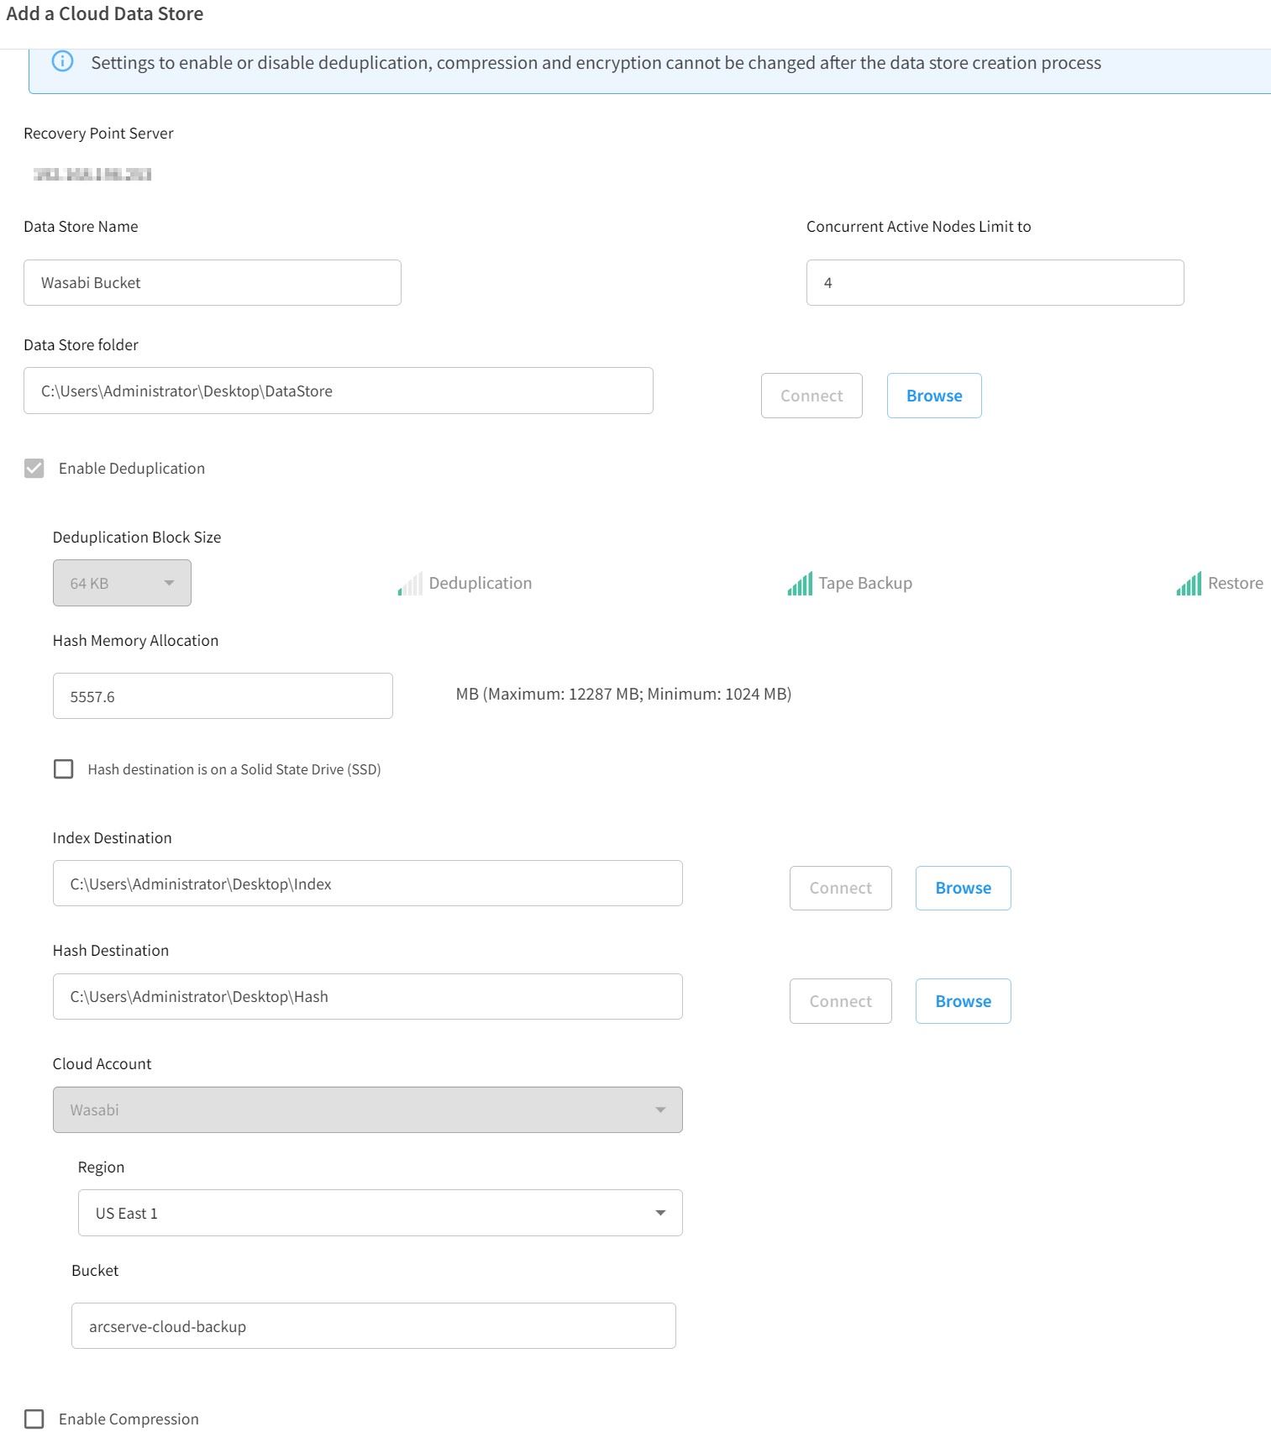This screenshot has width=1271, height=1432.
Task: Click the Restore signal bars icon
Action: [1189, 584]
